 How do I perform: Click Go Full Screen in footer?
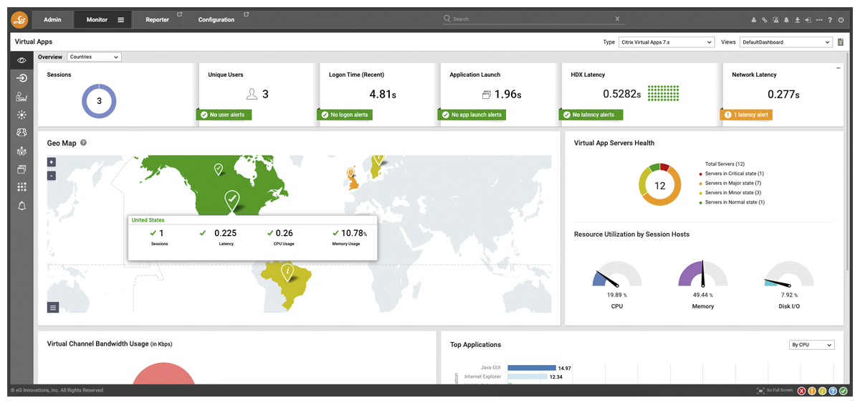tap(775, 391)
